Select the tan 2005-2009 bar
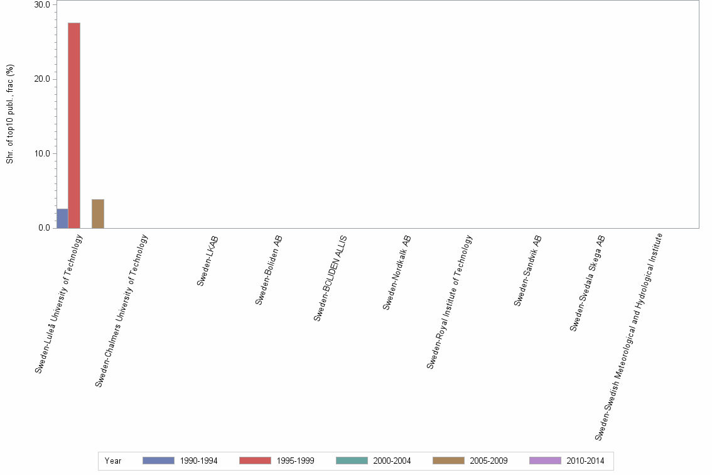 point(97,212)
